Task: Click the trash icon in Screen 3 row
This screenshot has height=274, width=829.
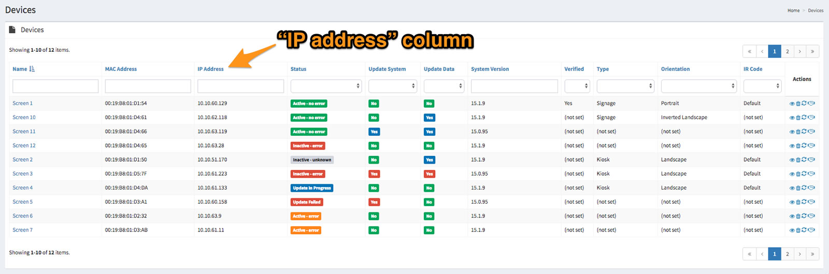Action: (798, 174)
